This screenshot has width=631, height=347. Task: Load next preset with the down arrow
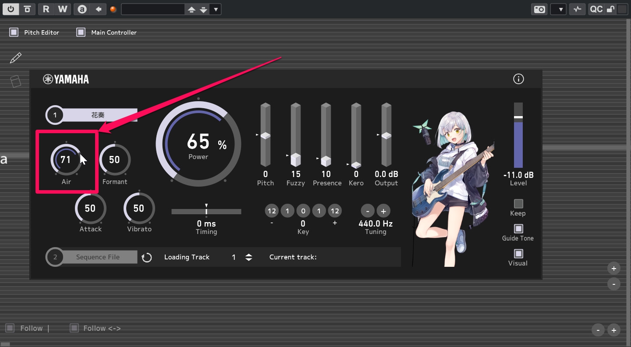click(203, 9)
